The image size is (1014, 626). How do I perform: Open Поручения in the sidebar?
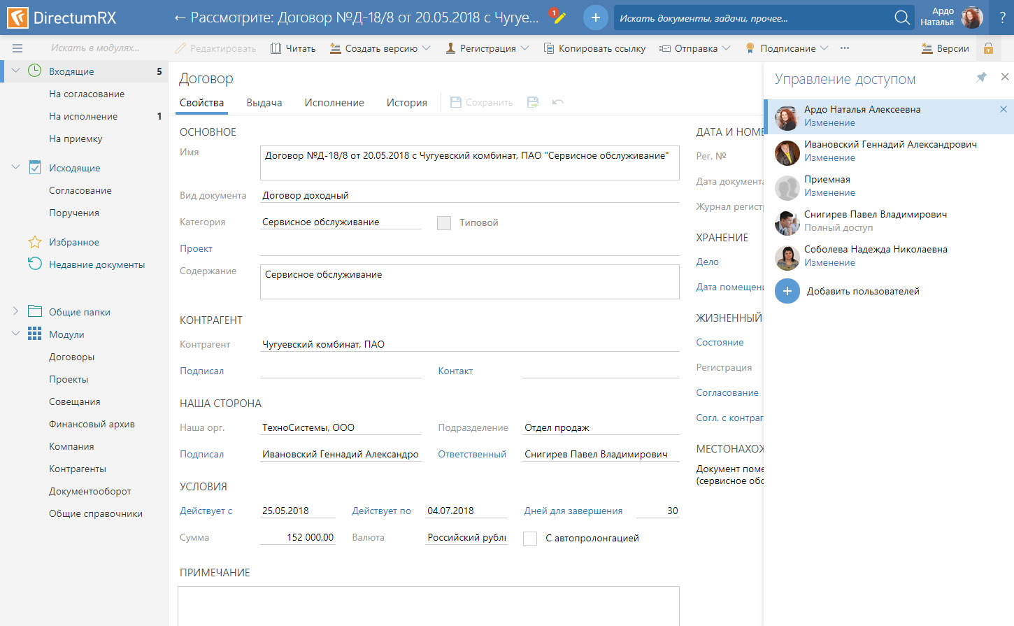(74, 213)
